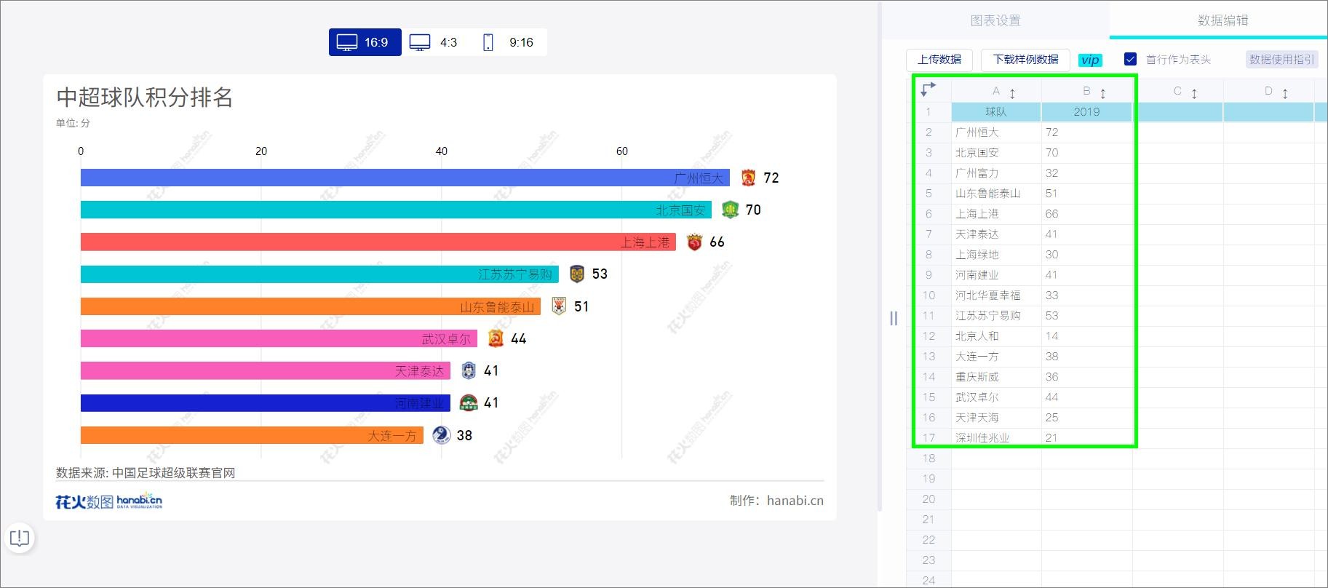Click the vip badge icon

(x=1090, y=60)
